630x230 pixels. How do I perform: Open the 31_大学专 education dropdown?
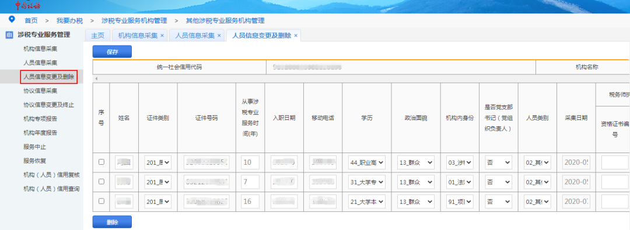tap(367, 182)
